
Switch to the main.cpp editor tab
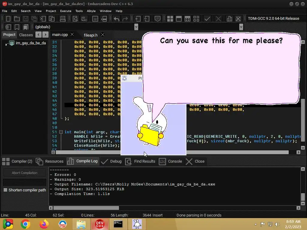60,35
